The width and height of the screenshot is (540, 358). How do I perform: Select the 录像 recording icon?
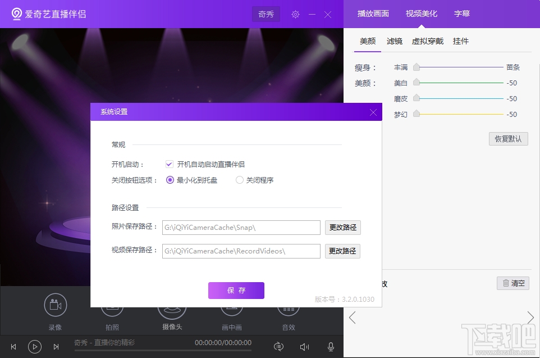54,305
